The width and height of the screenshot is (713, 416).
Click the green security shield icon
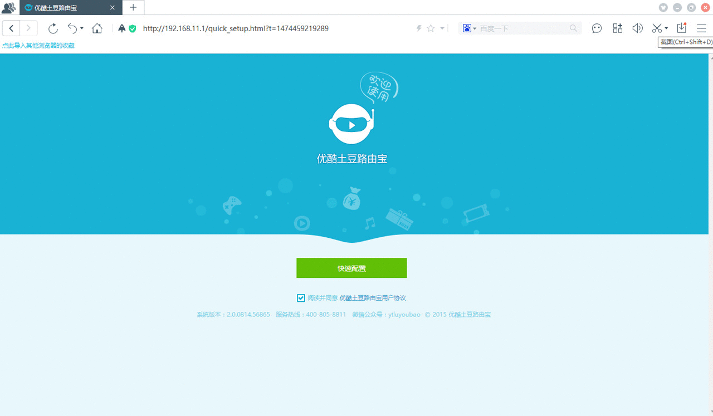pos(133,28)
